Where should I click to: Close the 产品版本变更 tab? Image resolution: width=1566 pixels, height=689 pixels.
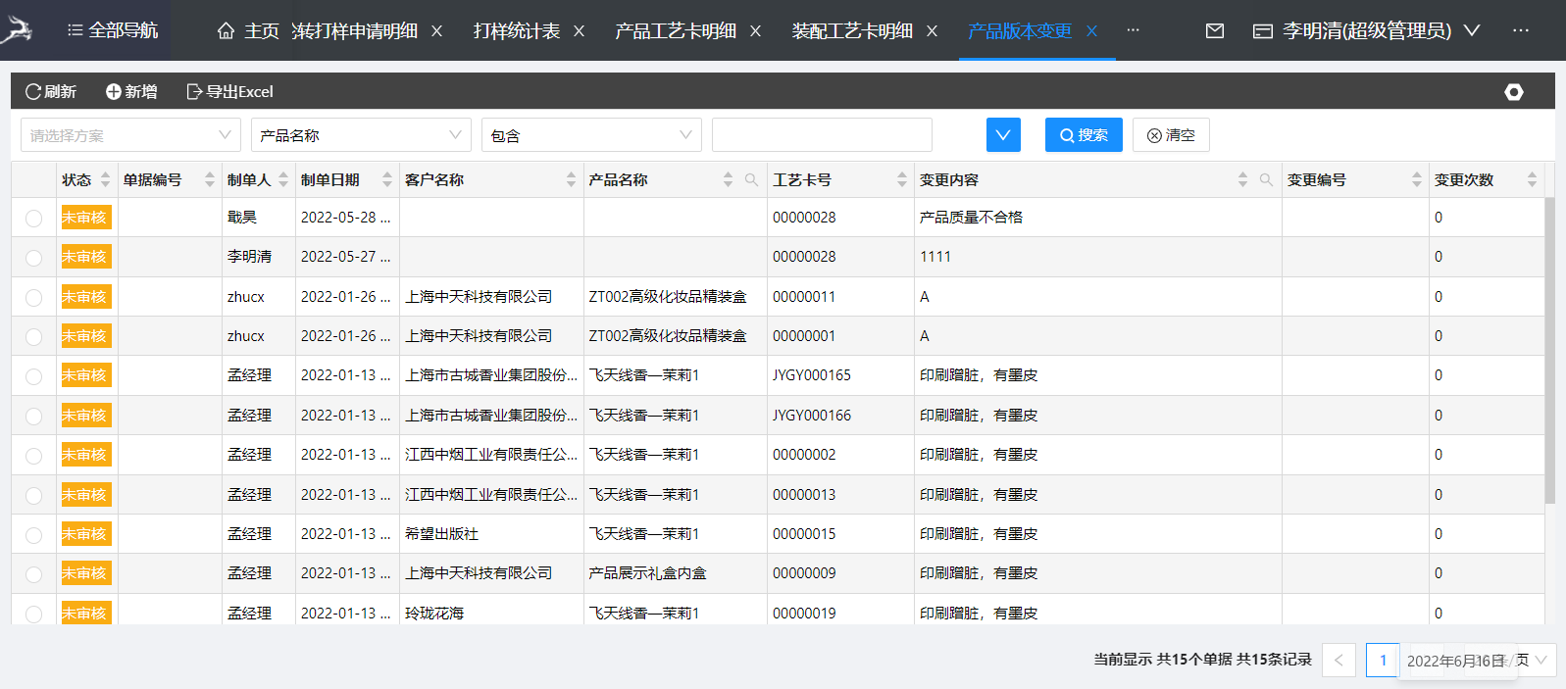point(1091,31)
